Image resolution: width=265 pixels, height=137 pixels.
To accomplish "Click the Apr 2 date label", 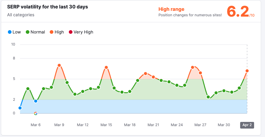I will (247, 125).
